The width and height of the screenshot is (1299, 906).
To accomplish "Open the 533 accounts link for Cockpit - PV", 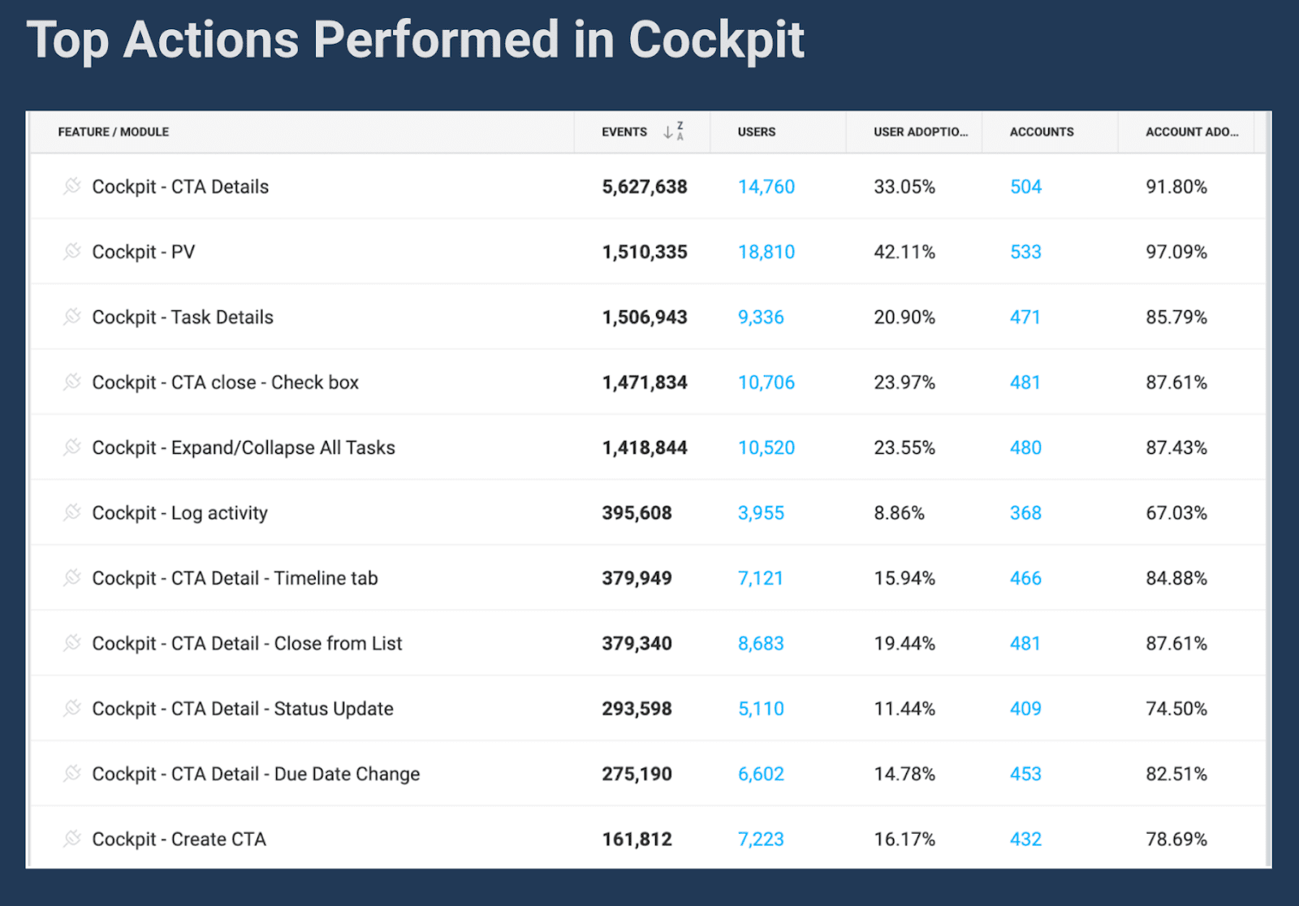I will 1025,252.
